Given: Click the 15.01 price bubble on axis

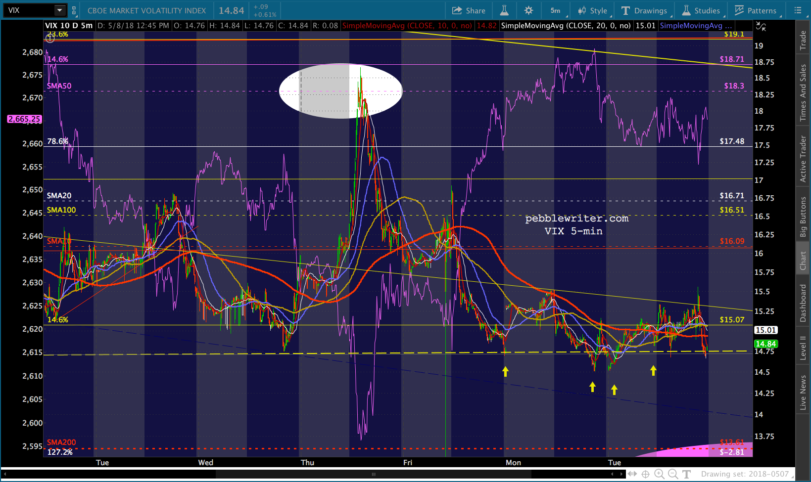Looking at the screenshot, I should point(765,330).
